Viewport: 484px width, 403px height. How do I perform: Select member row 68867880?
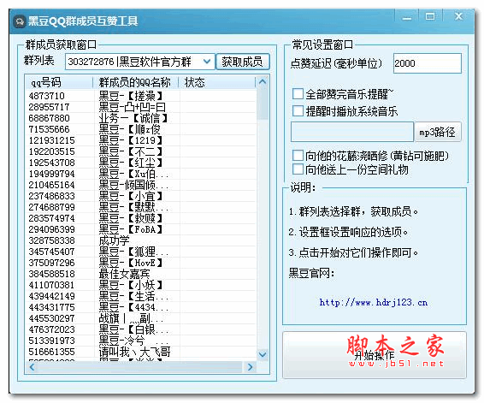141,118
